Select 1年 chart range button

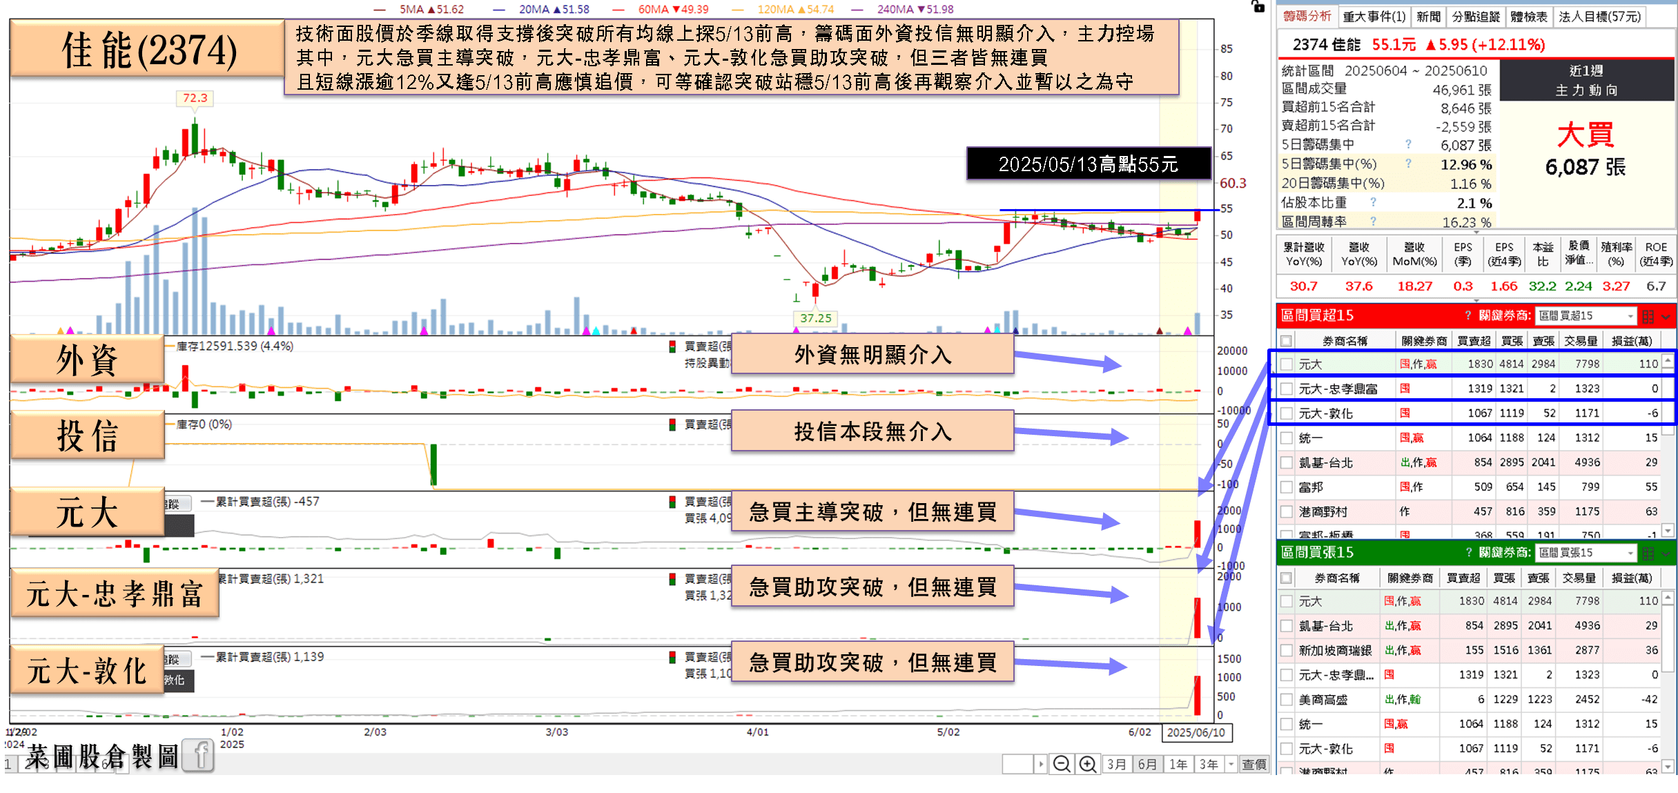click(x=1178, y=764)
